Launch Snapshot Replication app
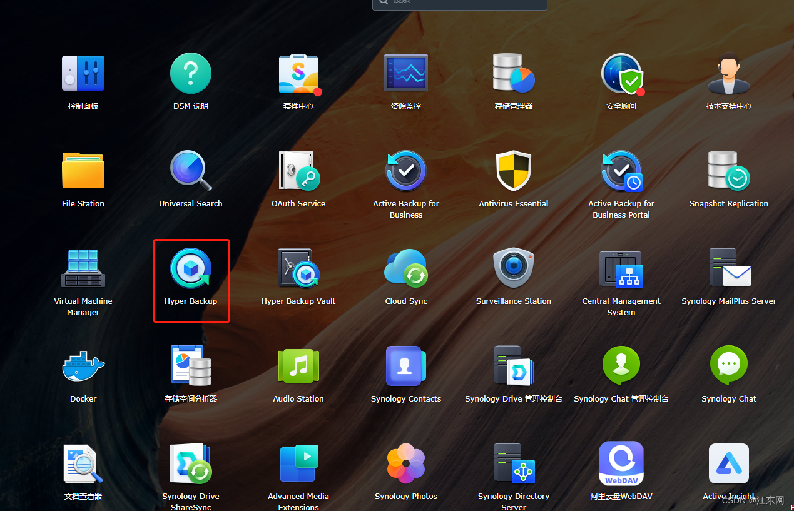The width and height of the screenshot is (794, 511). [x=729, y=171]
